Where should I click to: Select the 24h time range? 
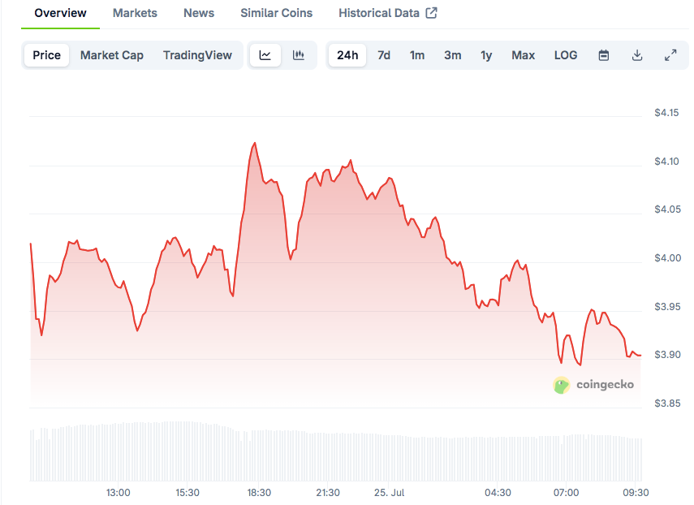347,55
